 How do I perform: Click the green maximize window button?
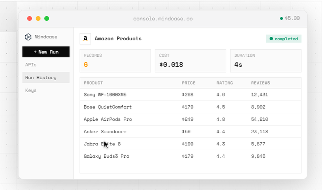(47, 19)
